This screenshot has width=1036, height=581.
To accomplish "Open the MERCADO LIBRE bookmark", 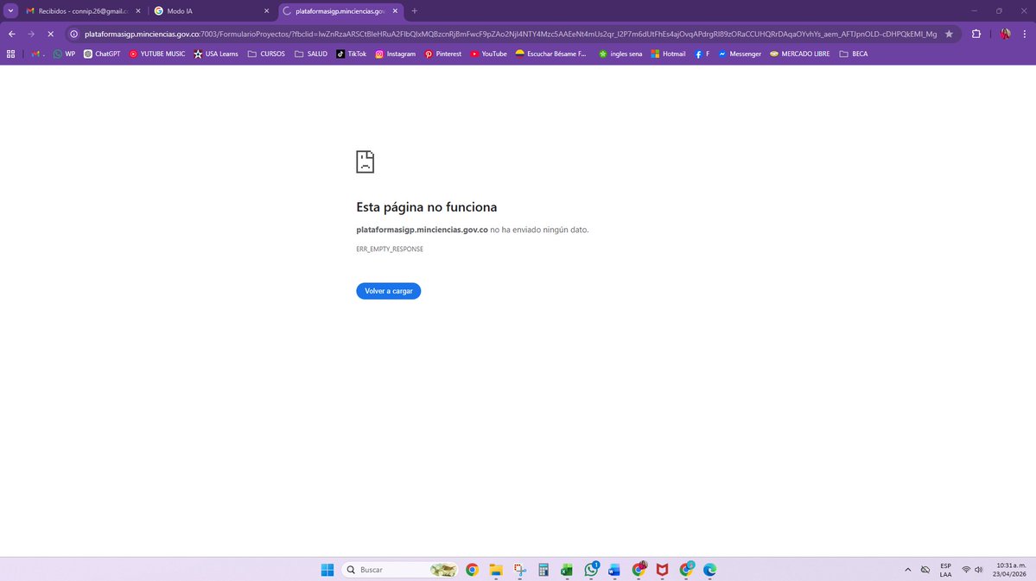I will click(x=799, y=54).
